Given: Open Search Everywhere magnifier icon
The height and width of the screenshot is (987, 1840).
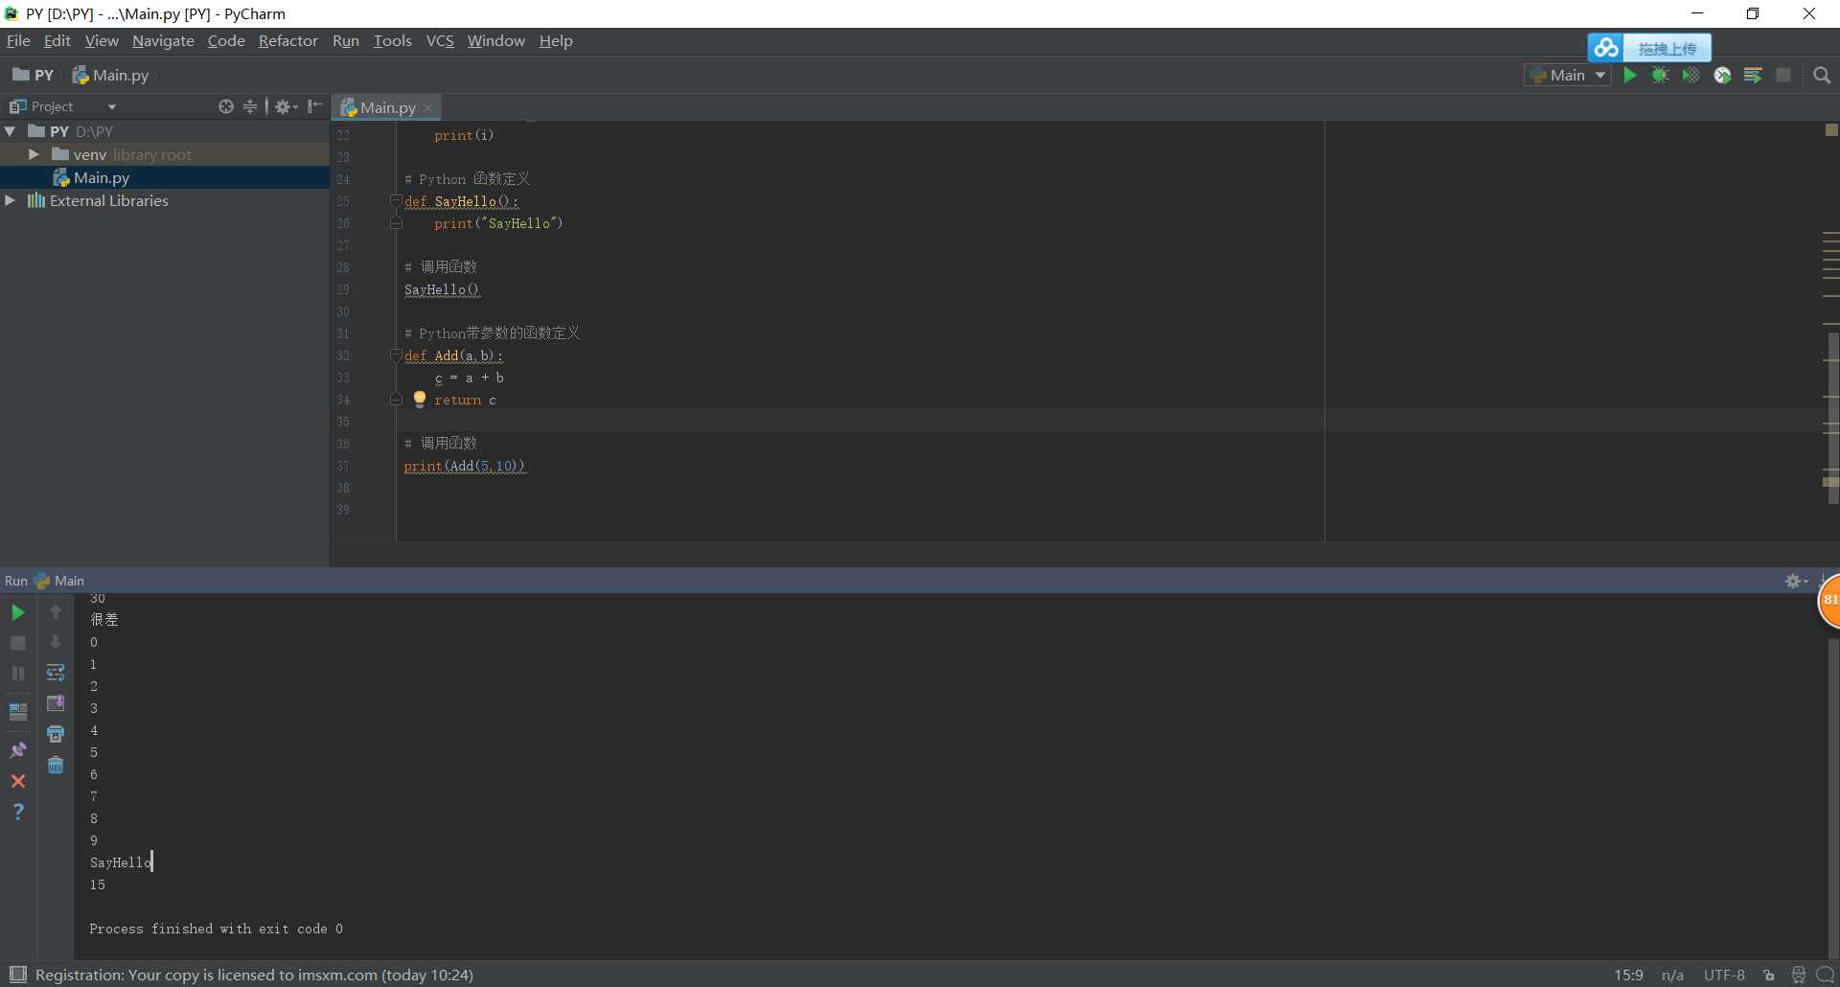Looking at the screenshot, I should [x=1822, y=76].
